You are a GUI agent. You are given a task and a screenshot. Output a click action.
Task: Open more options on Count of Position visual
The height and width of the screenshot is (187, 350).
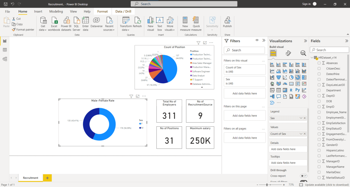tap(211, 43)
